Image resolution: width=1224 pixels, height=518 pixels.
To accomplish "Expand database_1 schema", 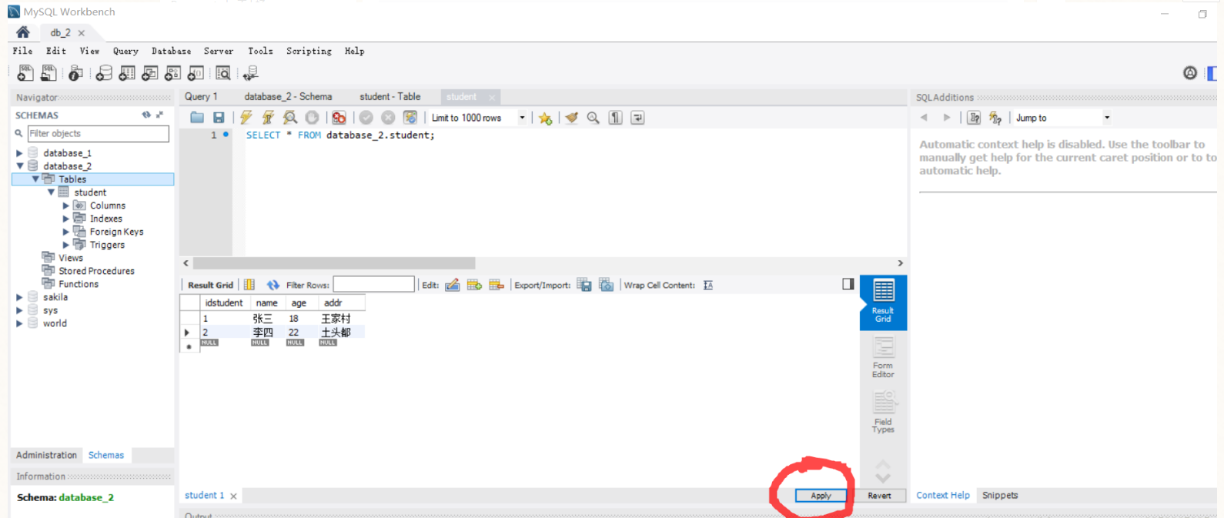I will click(x=19, y=153).
